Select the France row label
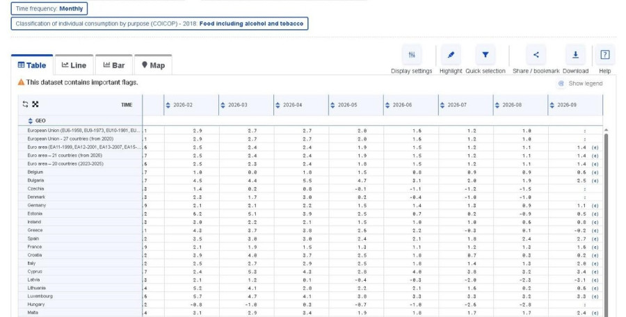The height and width of the screenshot is (317, 626). click(x=35, y=247)
